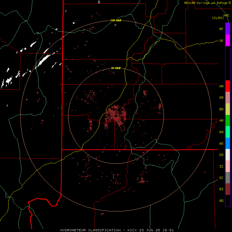Click the HA legend label text

pos(221,86)
